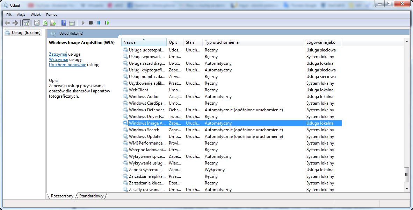This screenshot has height=210, width=413.
Task: Maximize the Usługi window
Action: 389,3
